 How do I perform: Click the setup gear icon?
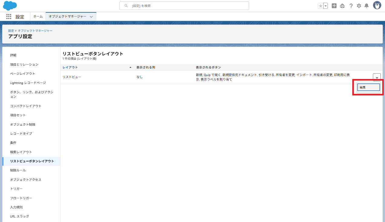coord(359,6)
